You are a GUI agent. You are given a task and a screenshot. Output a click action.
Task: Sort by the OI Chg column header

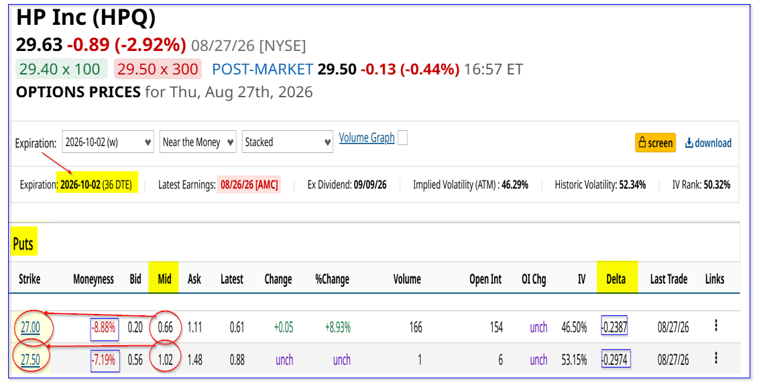pyautogui.click(x=534, y=279)
